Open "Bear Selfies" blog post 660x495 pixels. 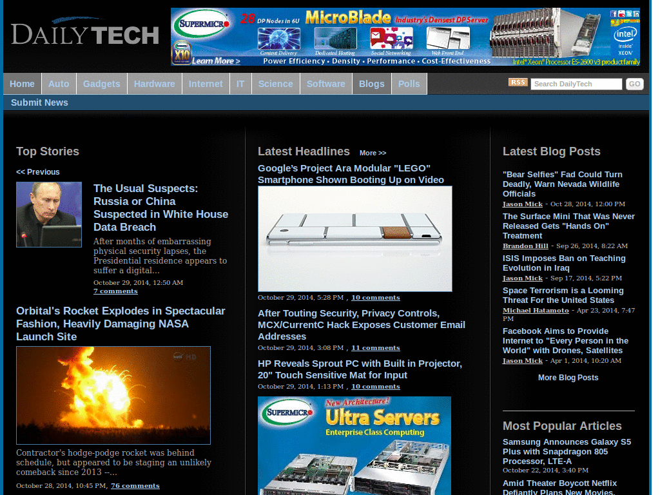562,184
